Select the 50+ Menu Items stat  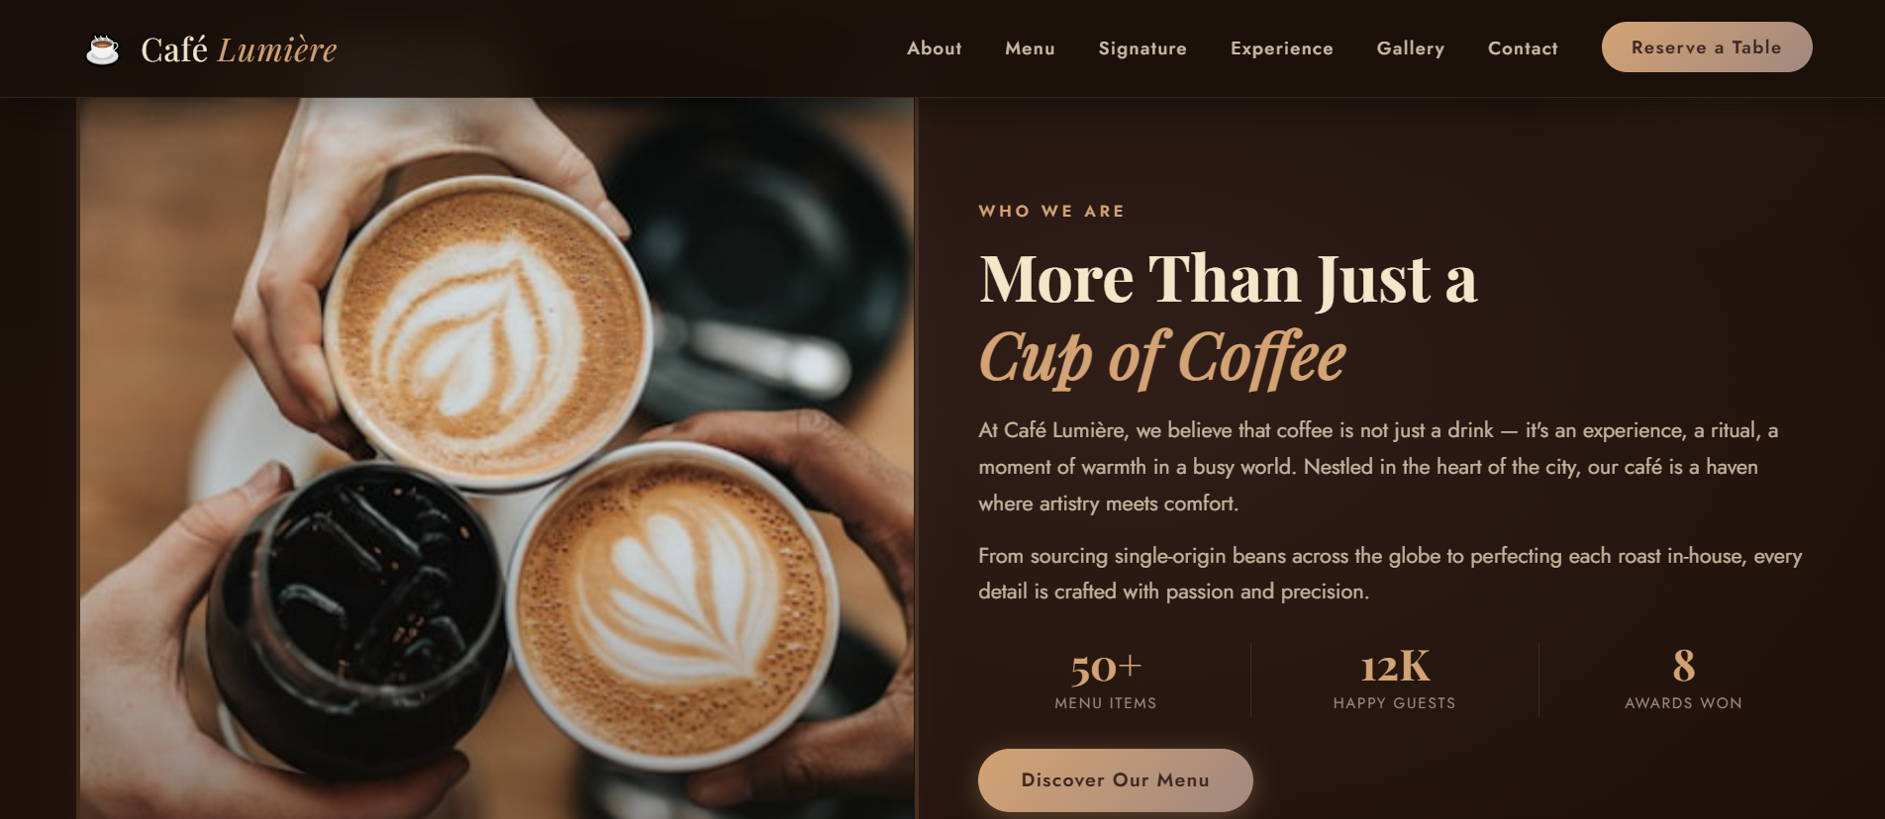click(x=1106, y=680)
